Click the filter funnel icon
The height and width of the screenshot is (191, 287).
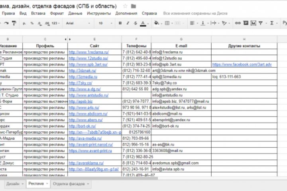(x=261, y=23)
